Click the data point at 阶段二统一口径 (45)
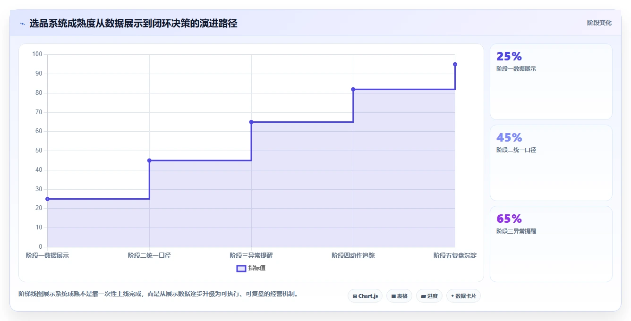The width and height of the screenshot is (631, 321). coord(149,160)
